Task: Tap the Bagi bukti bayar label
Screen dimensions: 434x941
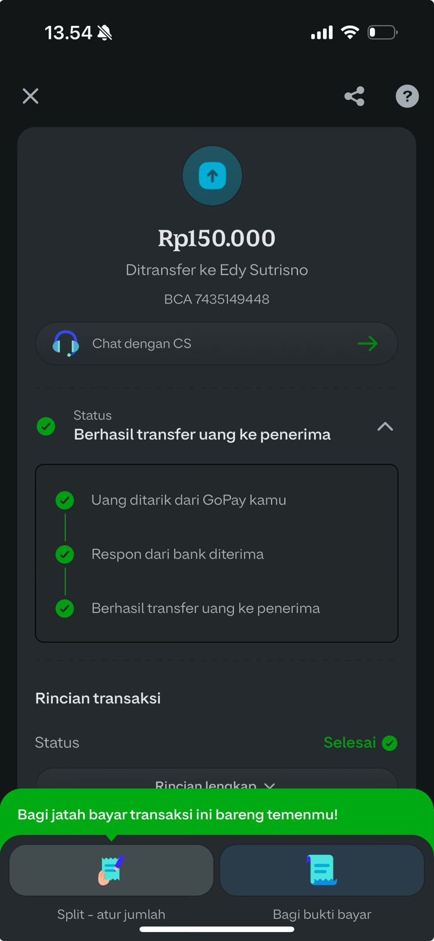Action: 322,915
